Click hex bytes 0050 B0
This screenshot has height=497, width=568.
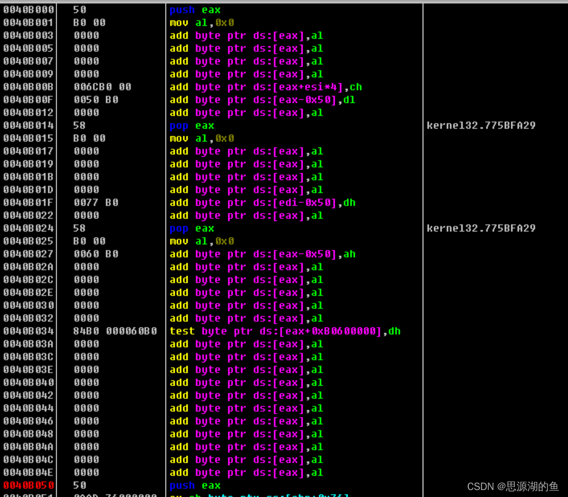96,100
